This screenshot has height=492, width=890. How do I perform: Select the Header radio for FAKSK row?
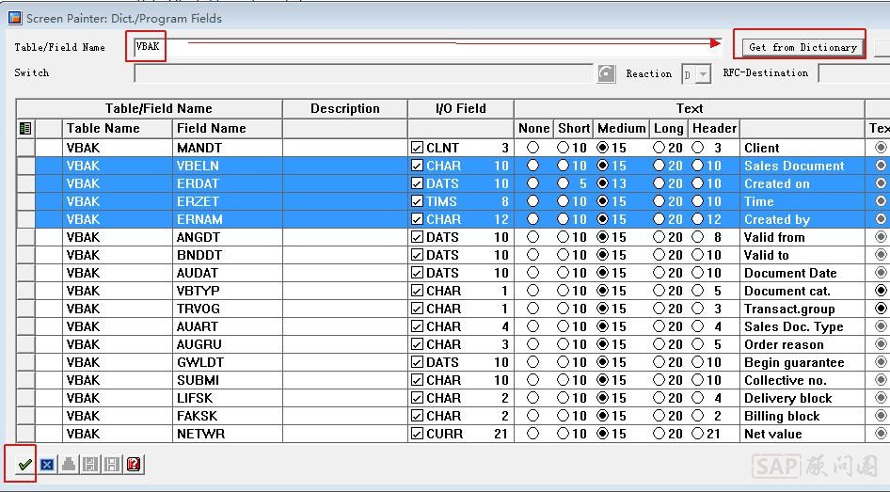pos(697,416)
